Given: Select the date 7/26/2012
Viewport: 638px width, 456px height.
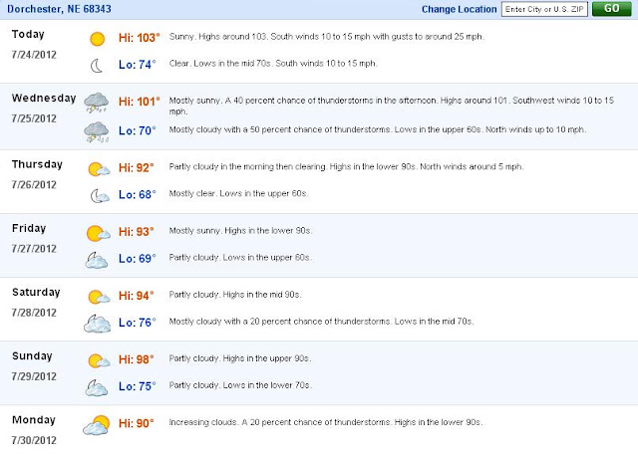Looking at the screenshot, I should (x=34, y=184).
